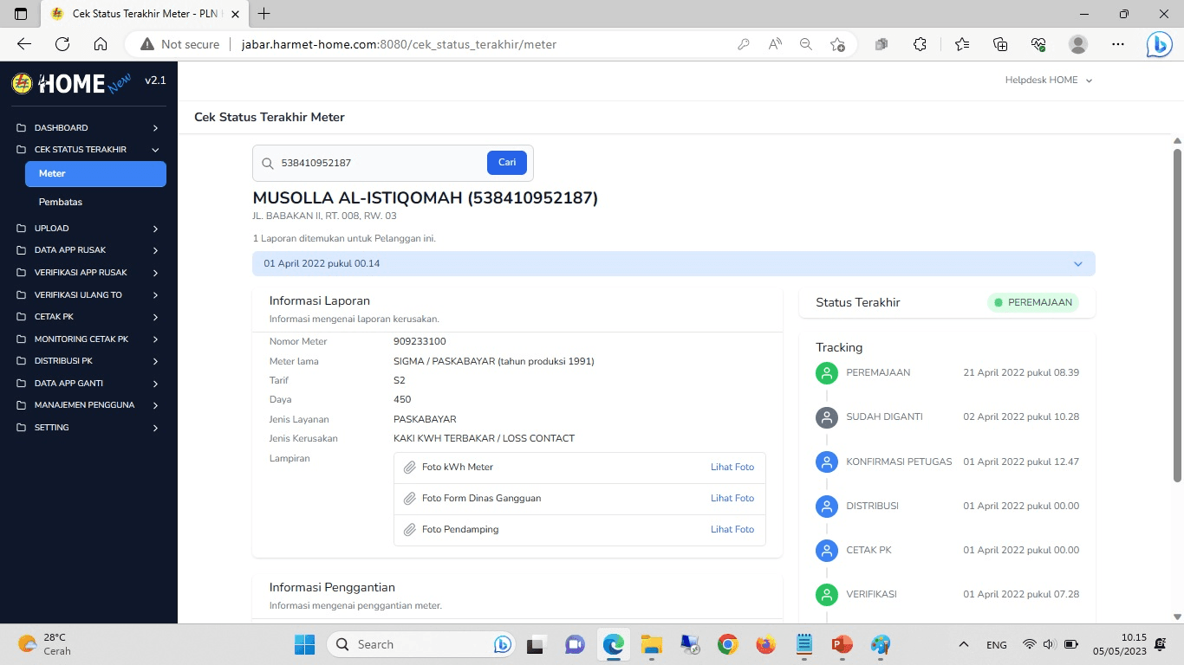Open File Explorer from the taskbar

tap(651, 644)
